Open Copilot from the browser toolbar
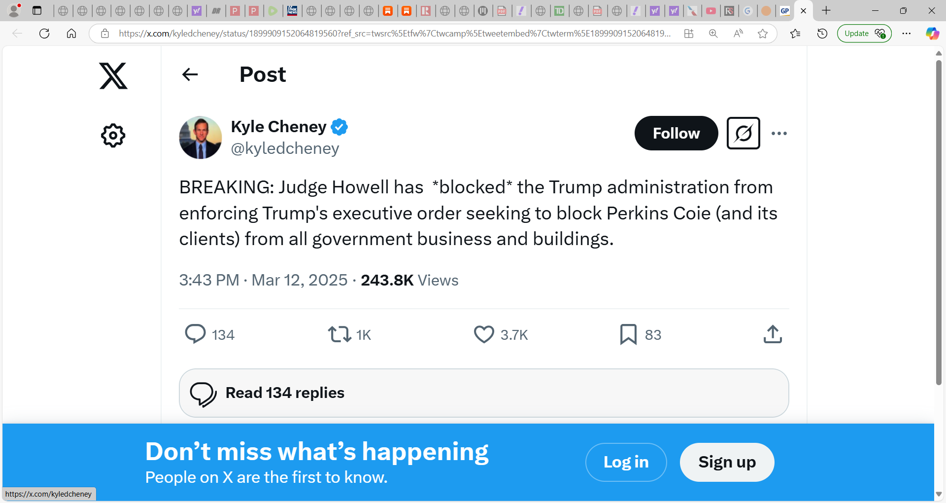Image resolution: width=946 pixels, height=503 pixels. click(931, 33)
